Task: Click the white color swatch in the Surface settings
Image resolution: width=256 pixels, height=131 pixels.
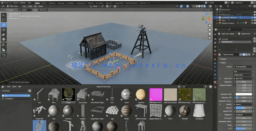Action: 244,94
